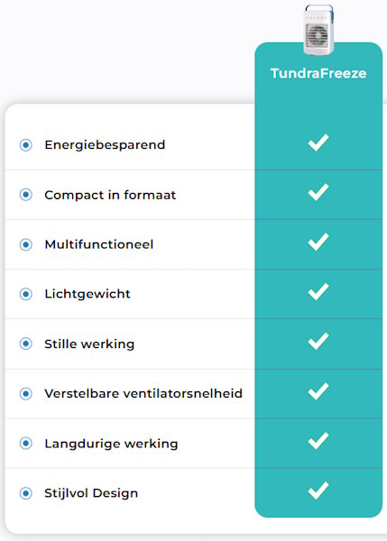
Task: Click the Langdurige werking checkmark
Action: [x=318, y=441]
